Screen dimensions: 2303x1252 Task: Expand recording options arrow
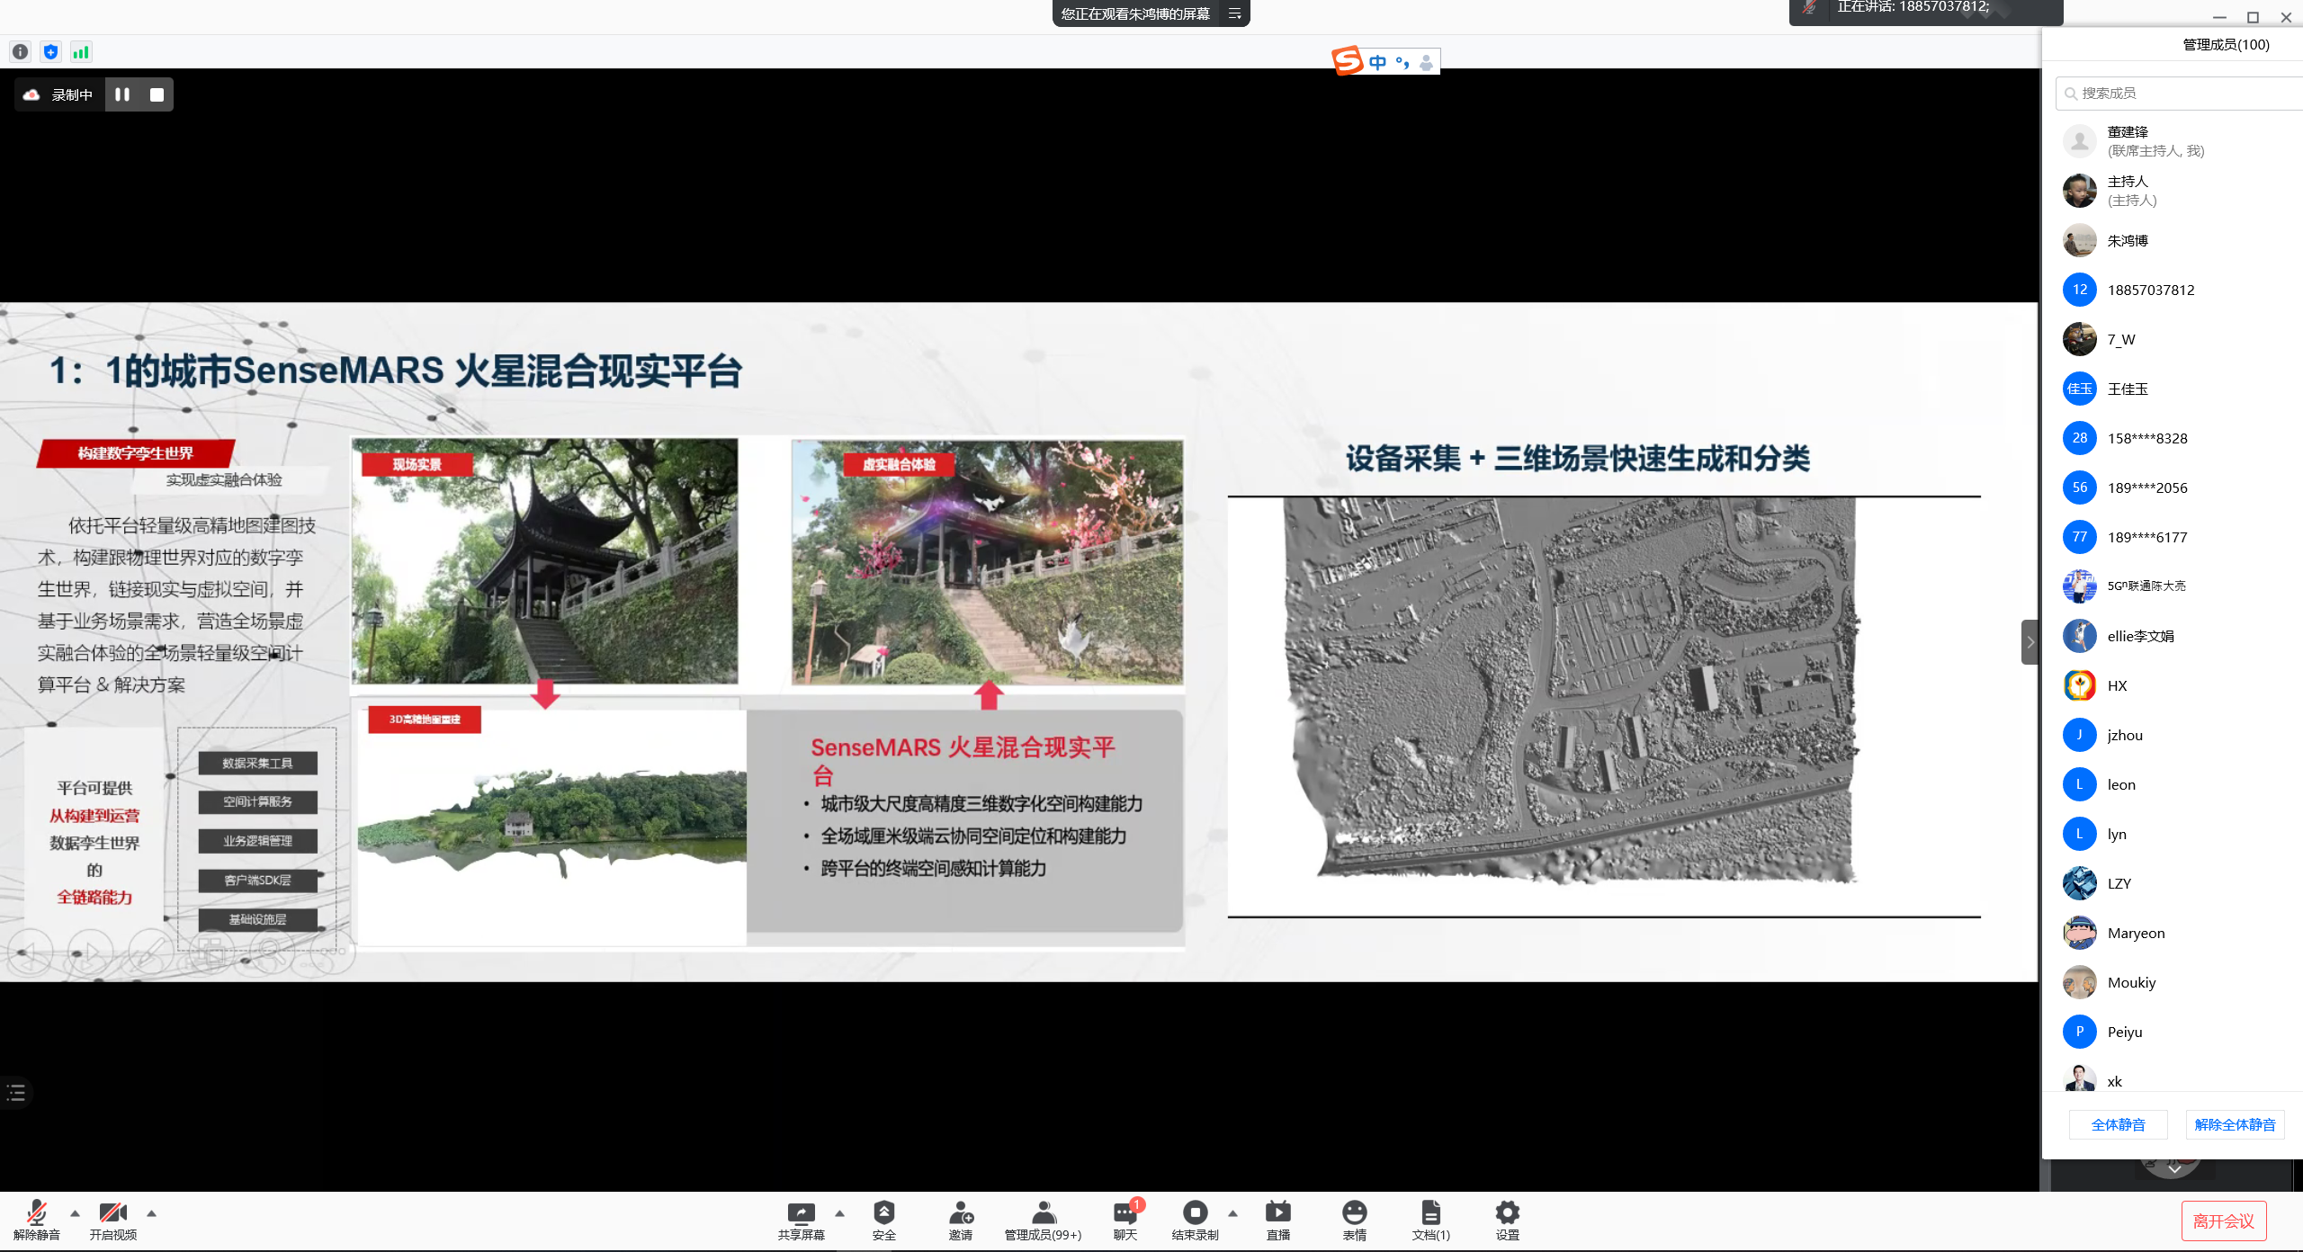click(1232, 1213)
